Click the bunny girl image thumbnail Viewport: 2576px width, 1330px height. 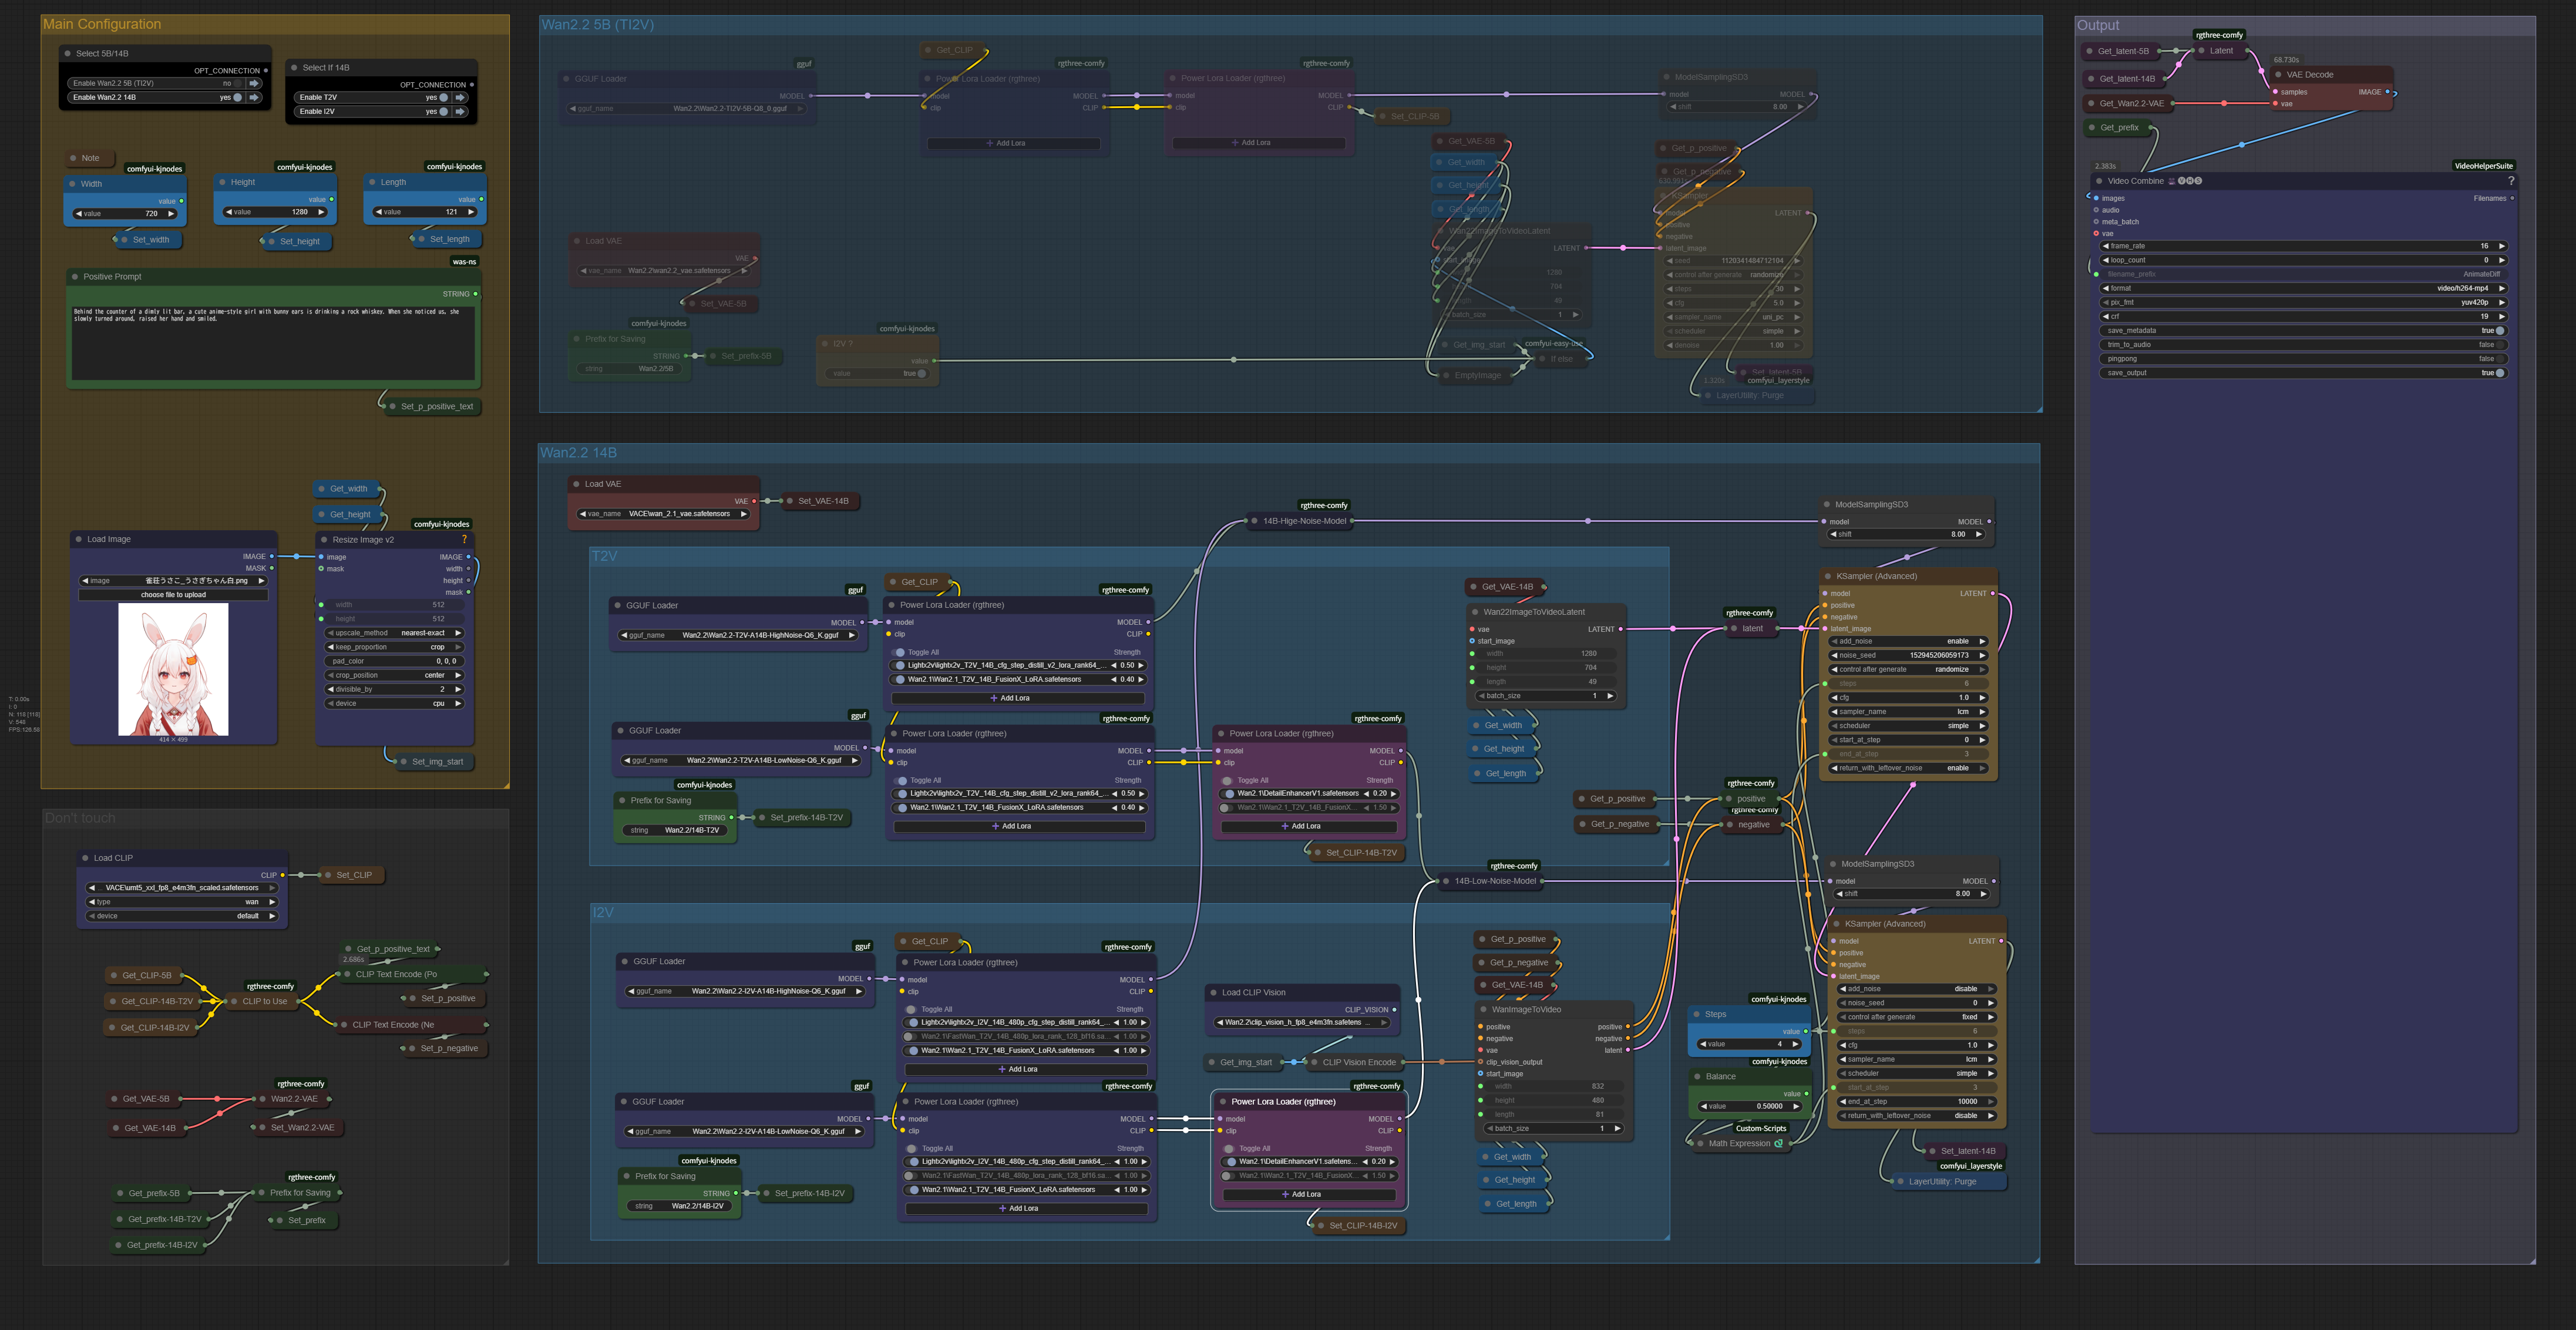click(173, 670)
